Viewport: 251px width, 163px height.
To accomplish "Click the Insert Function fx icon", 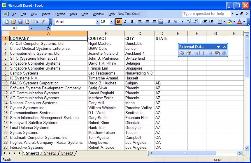I will tap(49, 28).
